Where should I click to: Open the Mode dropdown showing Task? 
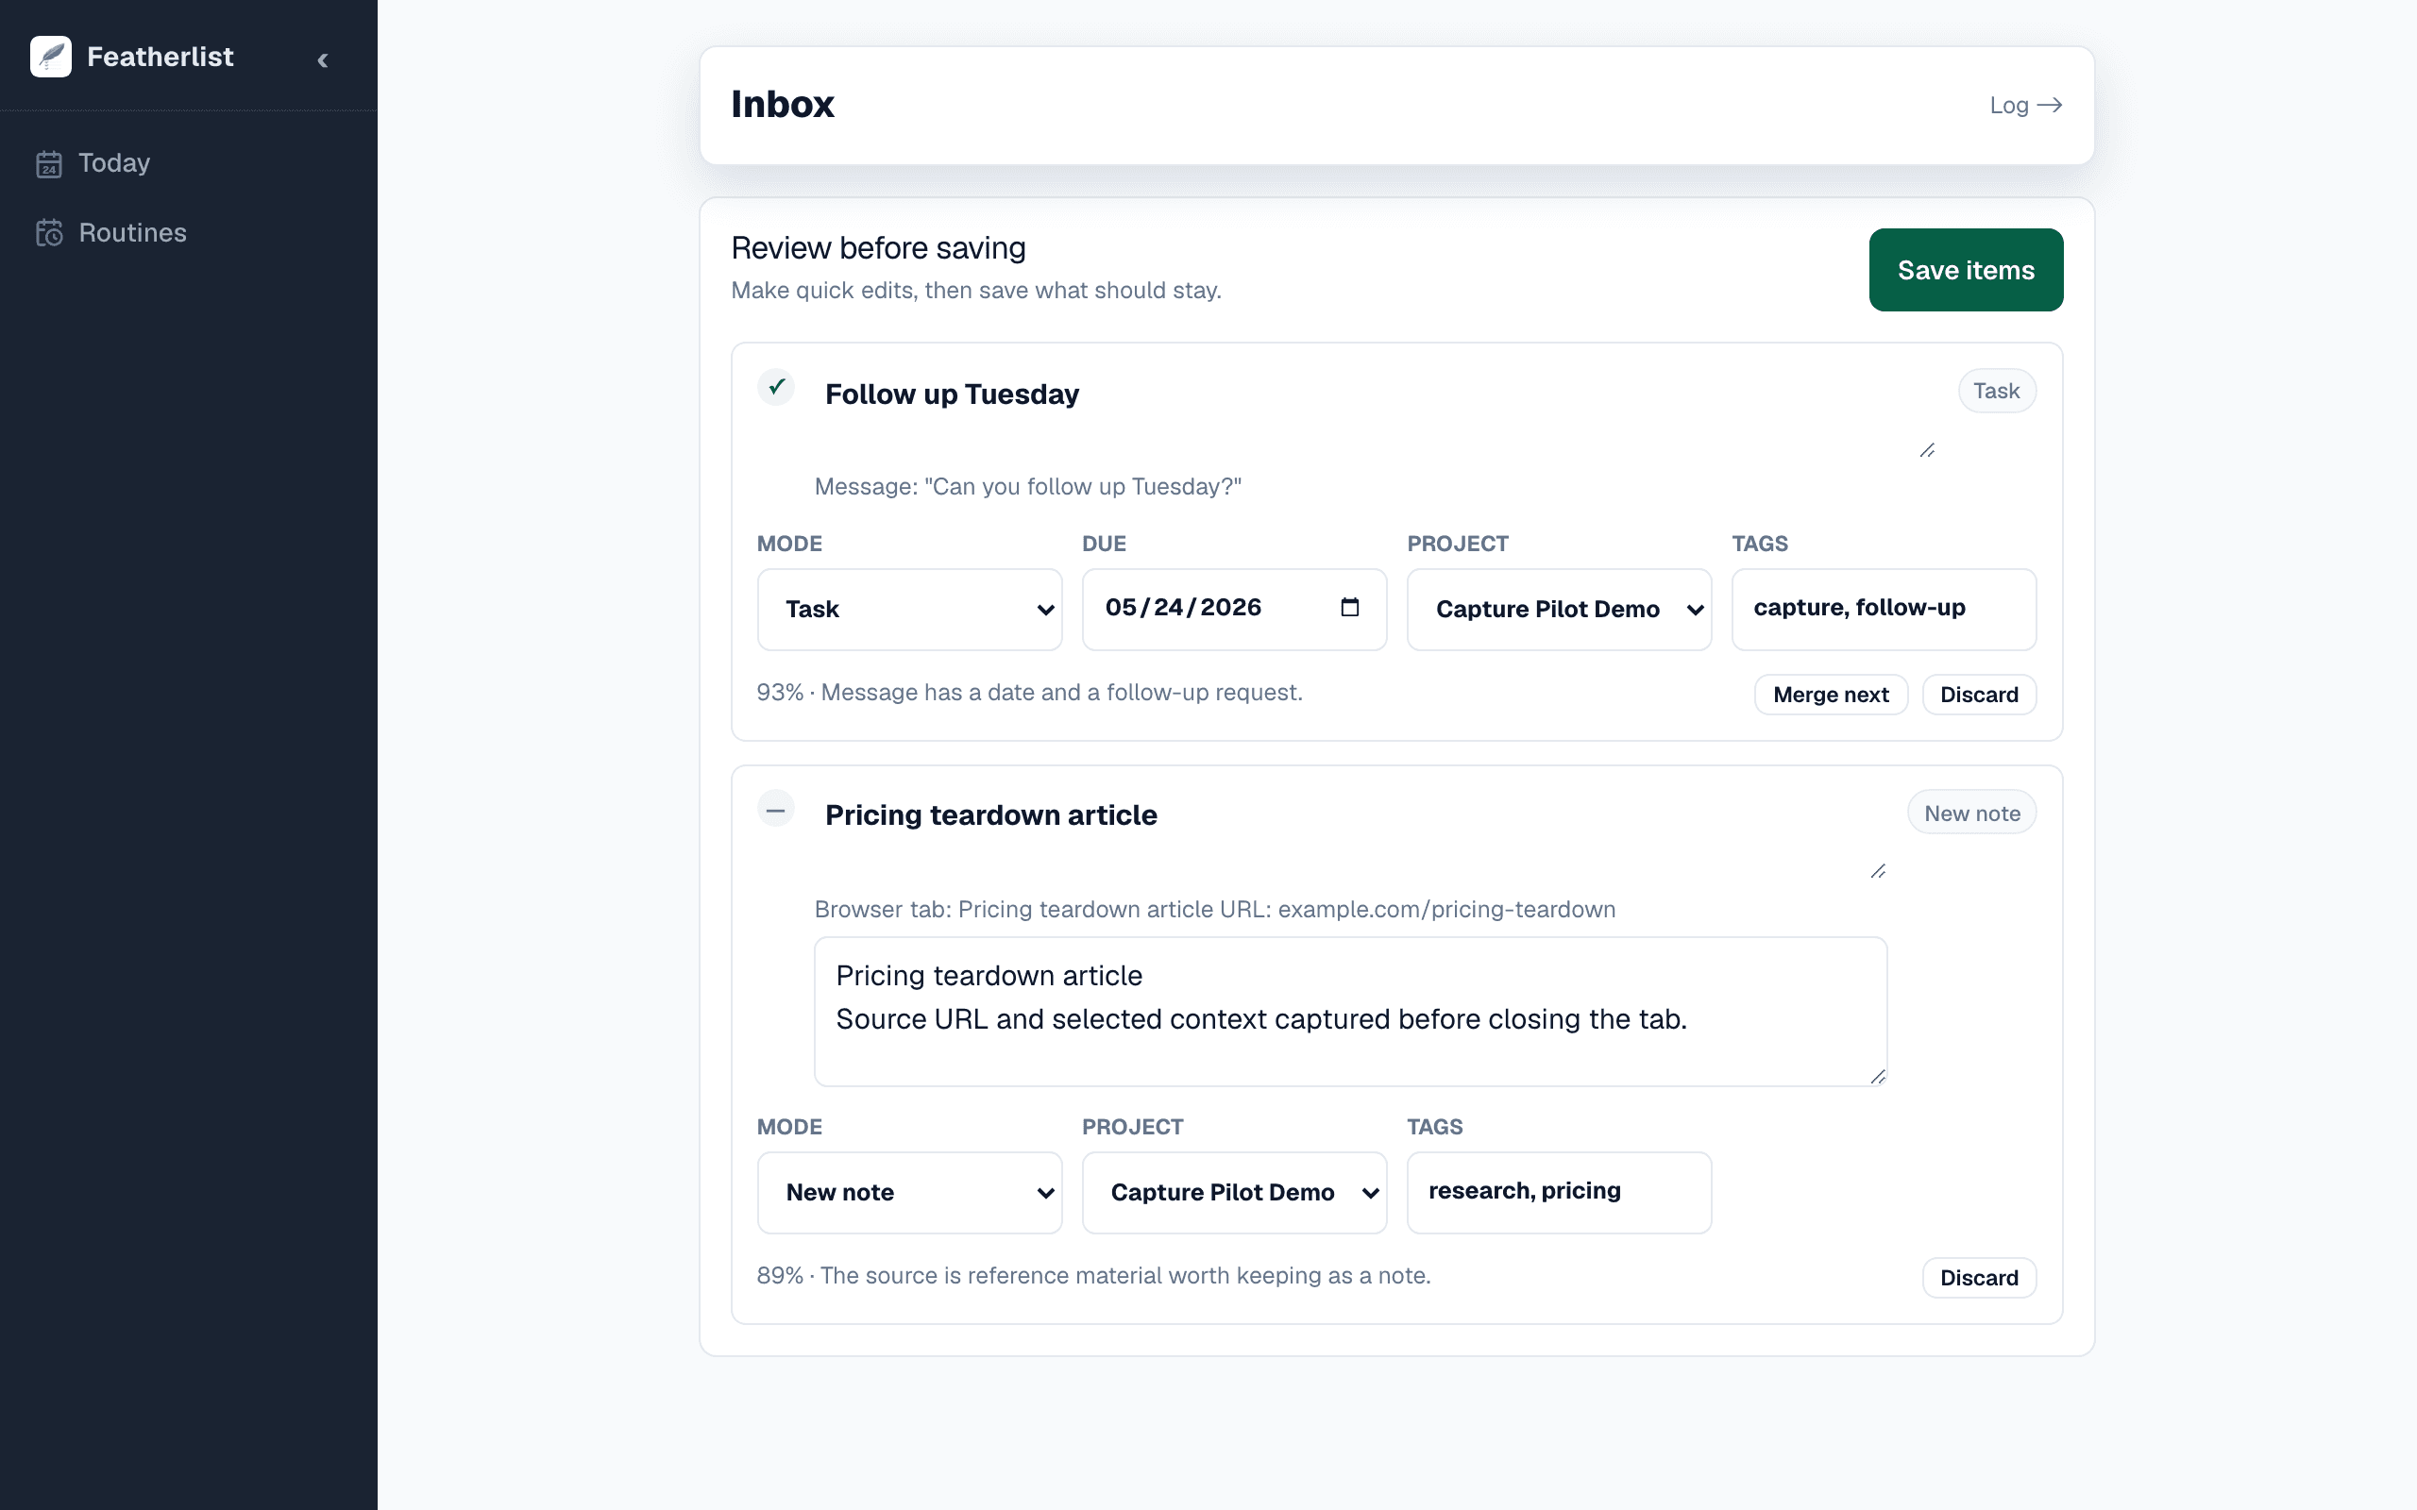click(x=909, y=610)
